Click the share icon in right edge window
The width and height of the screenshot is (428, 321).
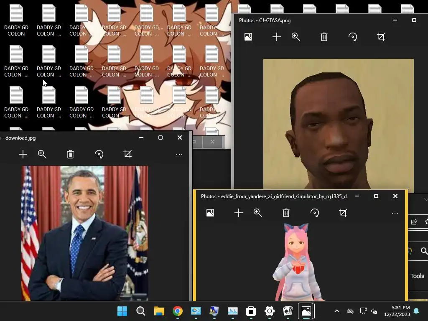click(414, 222)
